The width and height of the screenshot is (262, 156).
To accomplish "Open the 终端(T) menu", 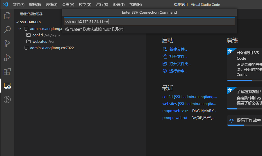I will 119,5.
